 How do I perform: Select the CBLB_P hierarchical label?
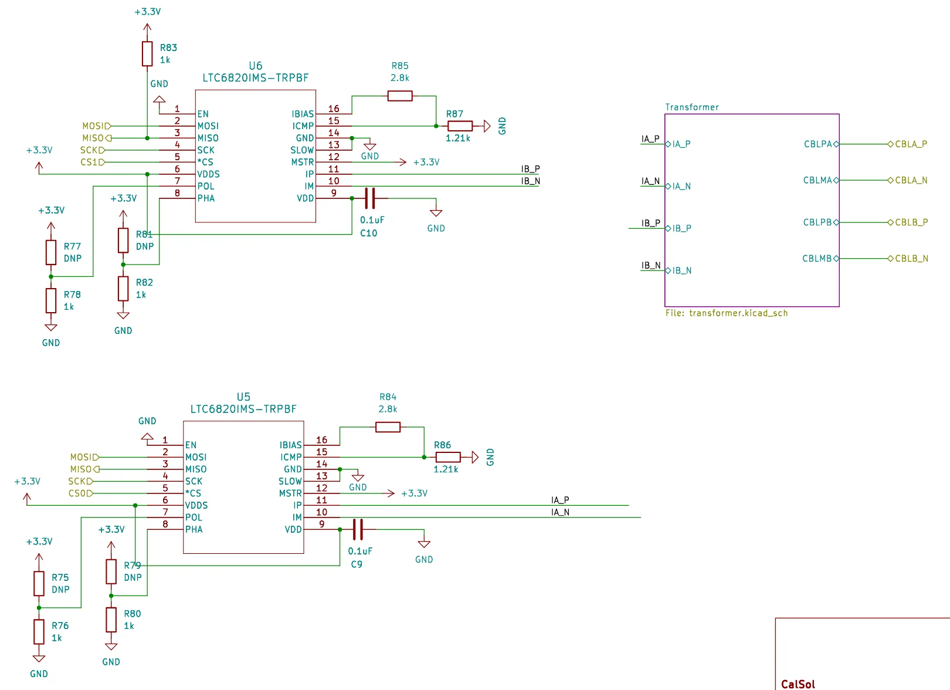pos(908,222)
